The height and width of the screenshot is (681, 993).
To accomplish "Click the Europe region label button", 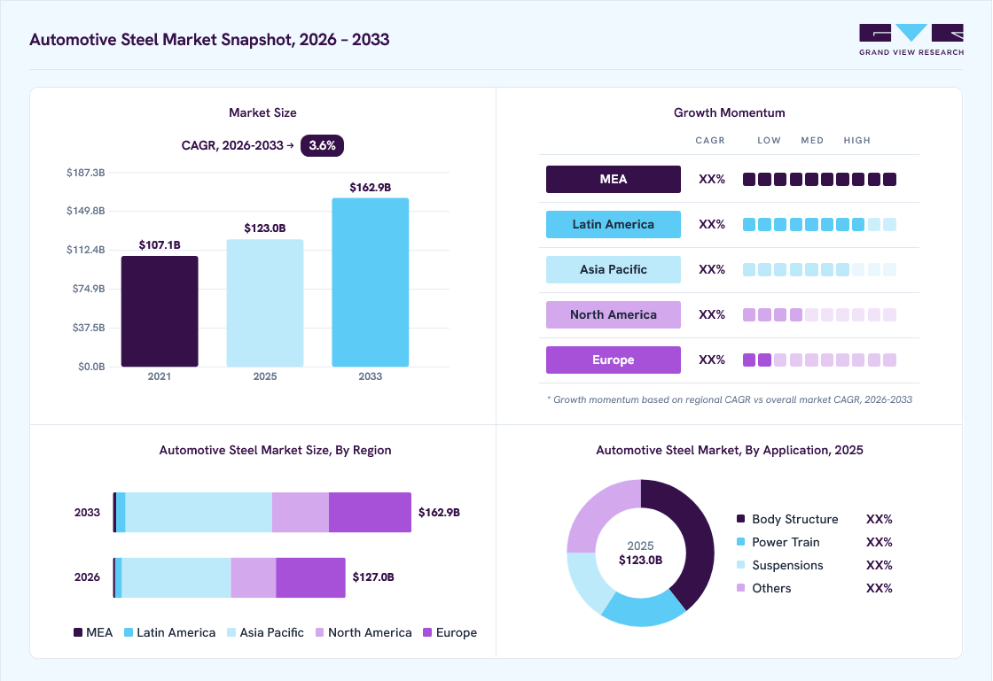I will pyautogui.click(x=613, y=360).
